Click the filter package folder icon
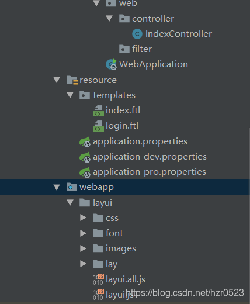The height and width of the screenshot is (304, 250). (x=124, y=49)
